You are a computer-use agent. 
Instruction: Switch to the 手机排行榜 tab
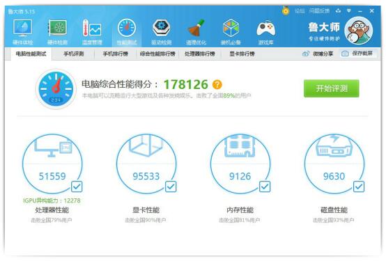pos(116,54)
